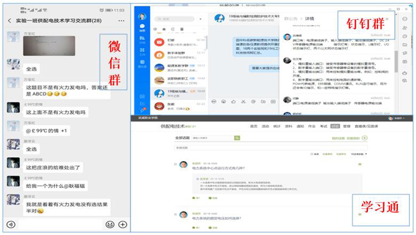Click the green search button in 学习通
The height and width of the screenshot is (235, 416).
click(x=237, y=138)
